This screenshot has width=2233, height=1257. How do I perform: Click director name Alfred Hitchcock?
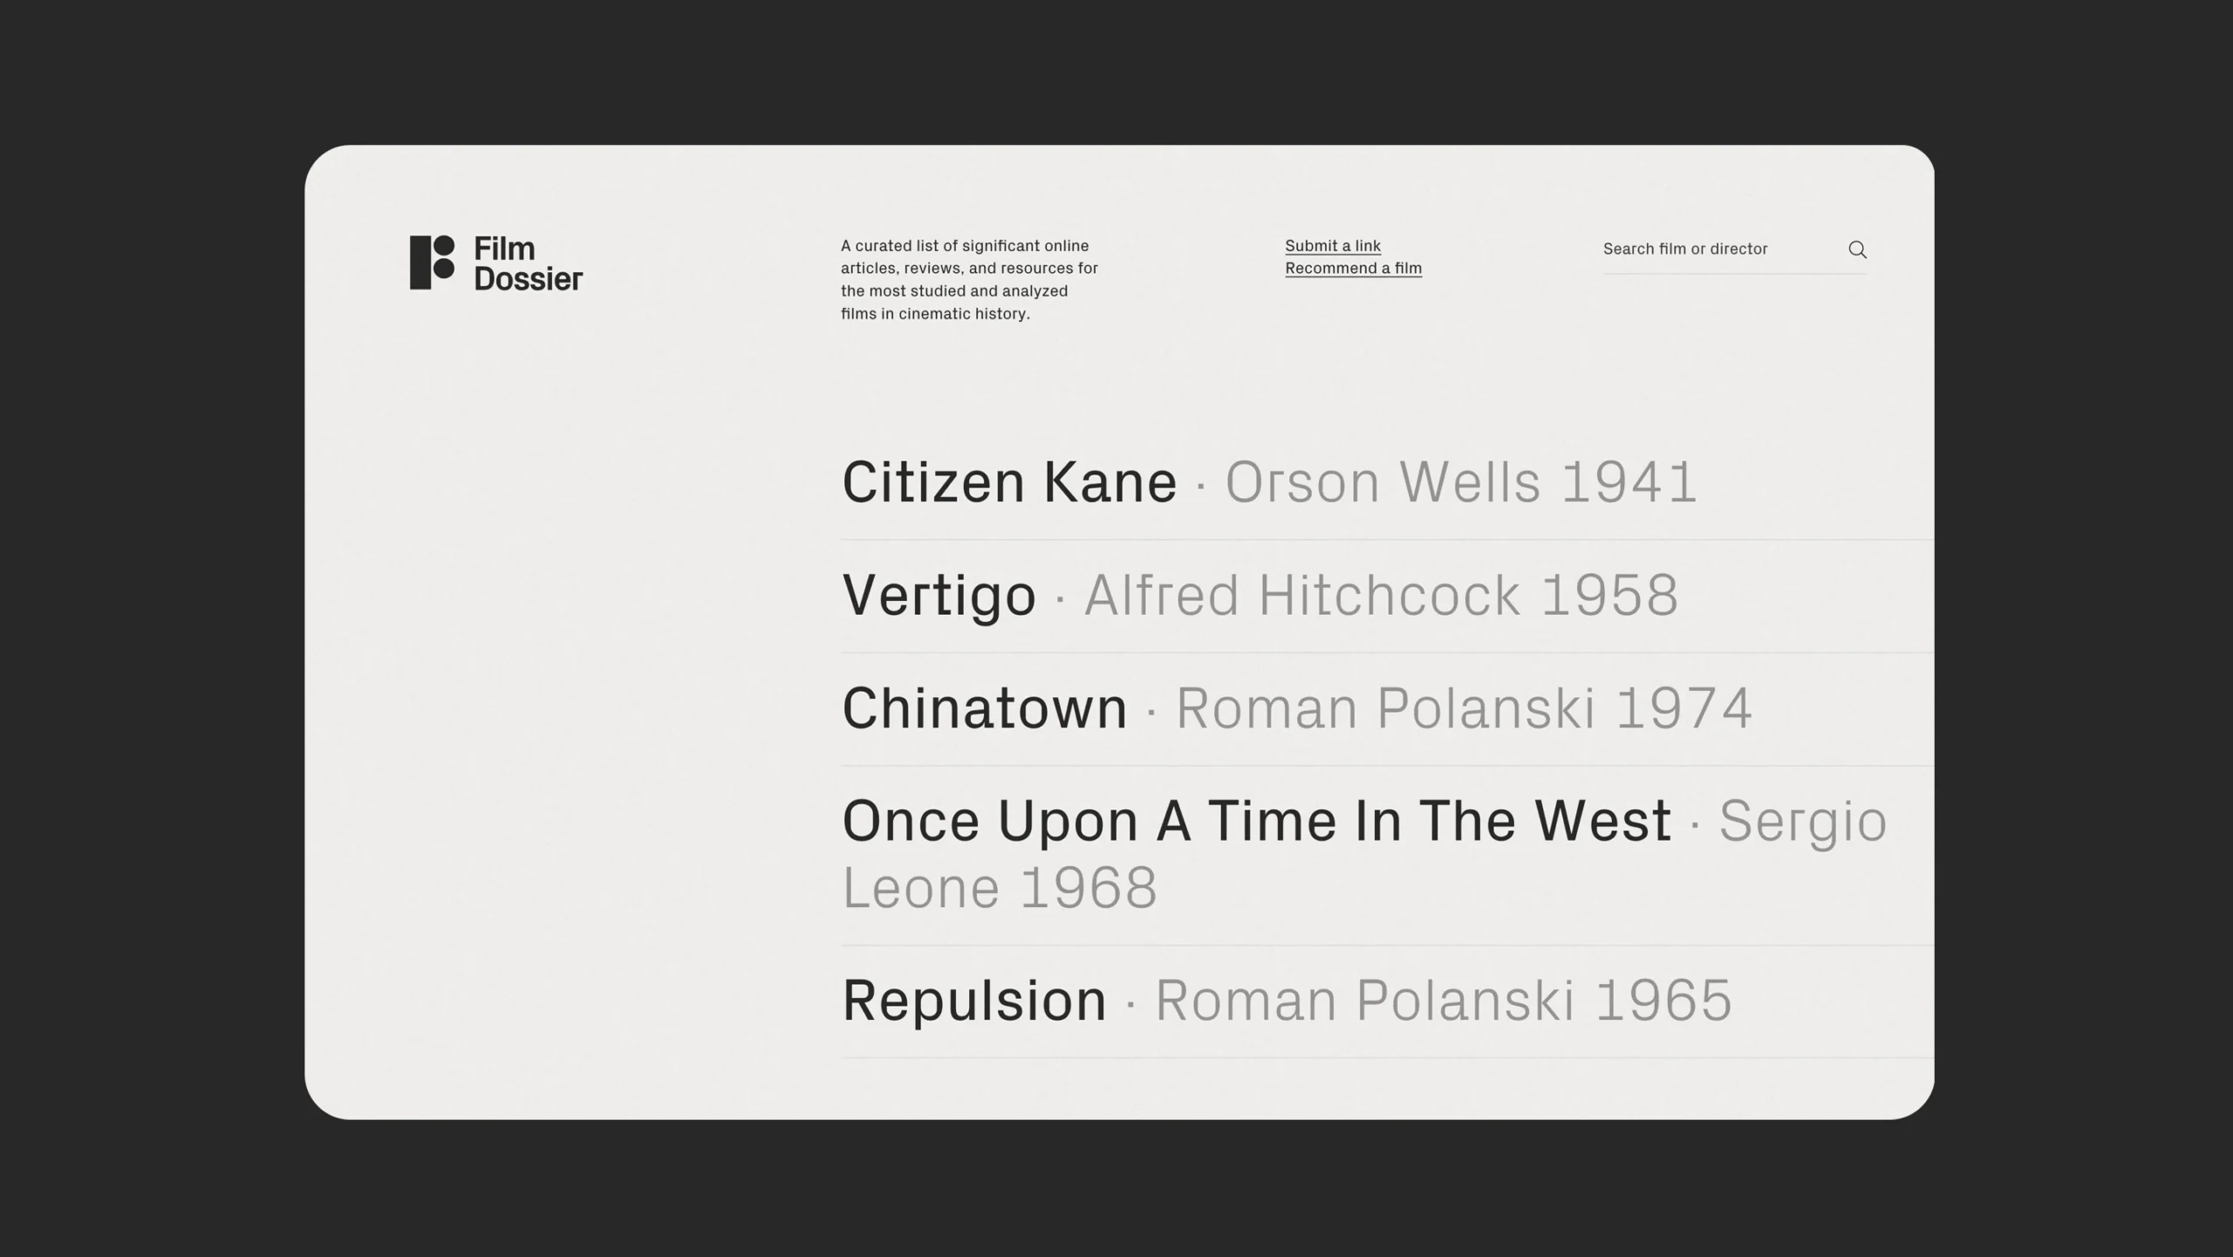point(1301,596)
